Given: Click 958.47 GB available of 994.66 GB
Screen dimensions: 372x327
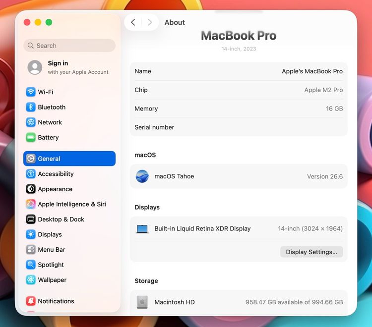Looking at the screenshot, I should pos(294,302).
